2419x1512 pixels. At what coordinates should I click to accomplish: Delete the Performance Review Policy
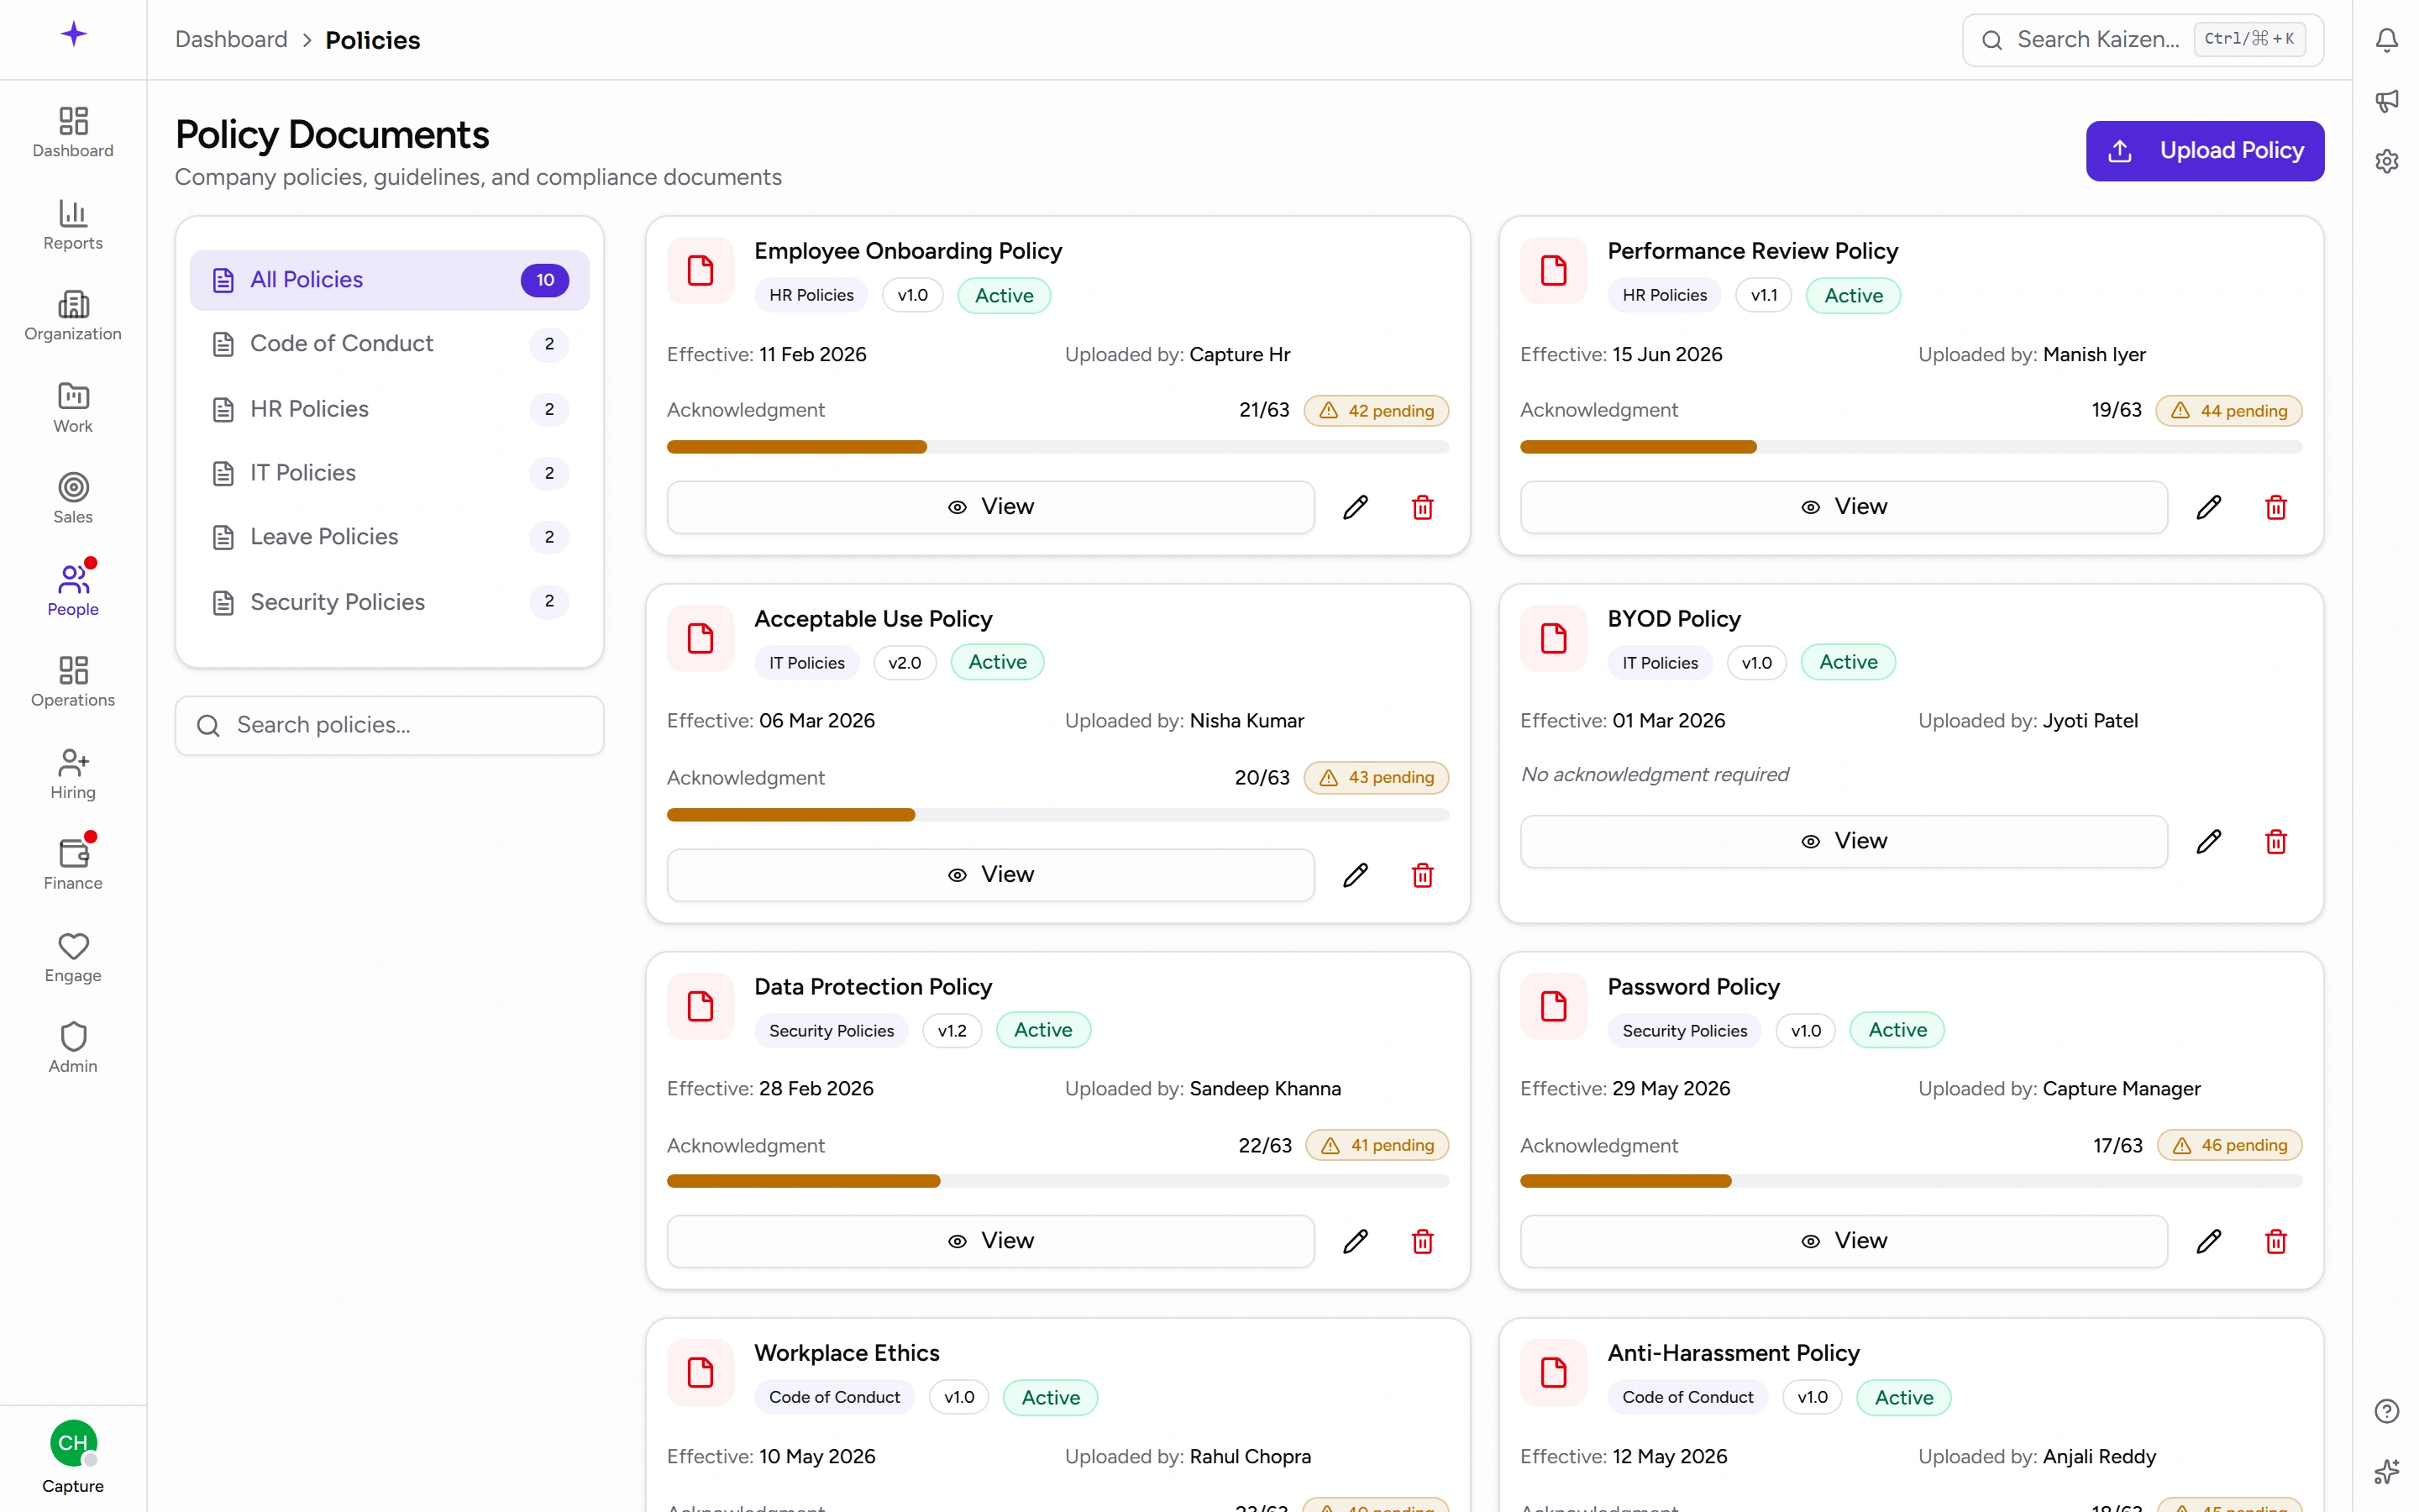click(2276, 507)
